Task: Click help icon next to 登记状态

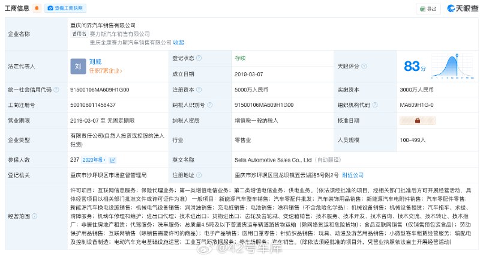Action: [199, 58]
